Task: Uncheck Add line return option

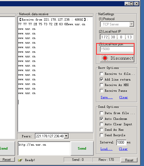Action: tap(101, 79)
